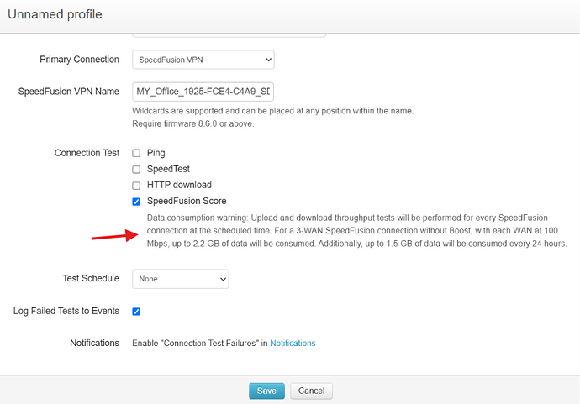Tick the HTTP download checkbox
Screen dimensions: 580x404
tap(136, 185)
